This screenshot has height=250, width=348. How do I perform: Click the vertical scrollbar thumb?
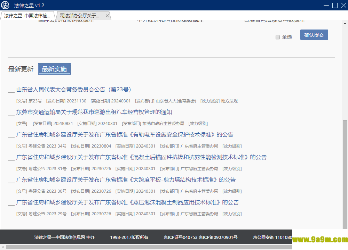[x=345, y=175]
